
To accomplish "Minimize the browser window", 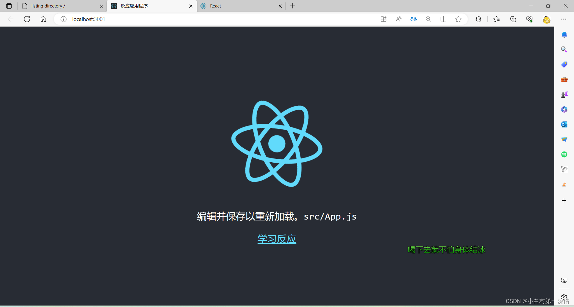I will point(531,6).
